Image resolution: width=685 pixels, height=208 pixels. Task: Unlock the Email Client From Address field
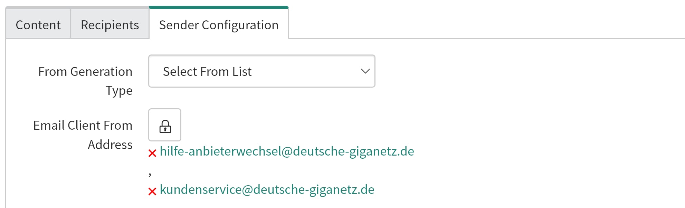coord(165,125)
